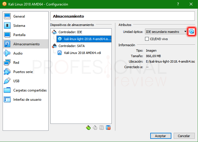Click the Red network monitors icon

pos(7,62)
